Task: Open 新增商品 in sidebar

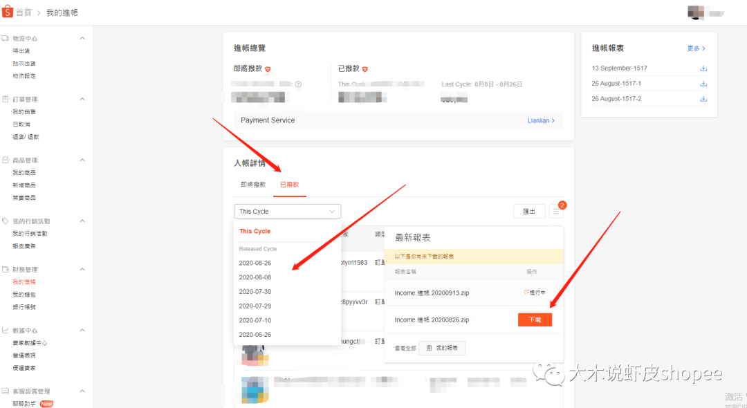Action: (x=24, y=185)
